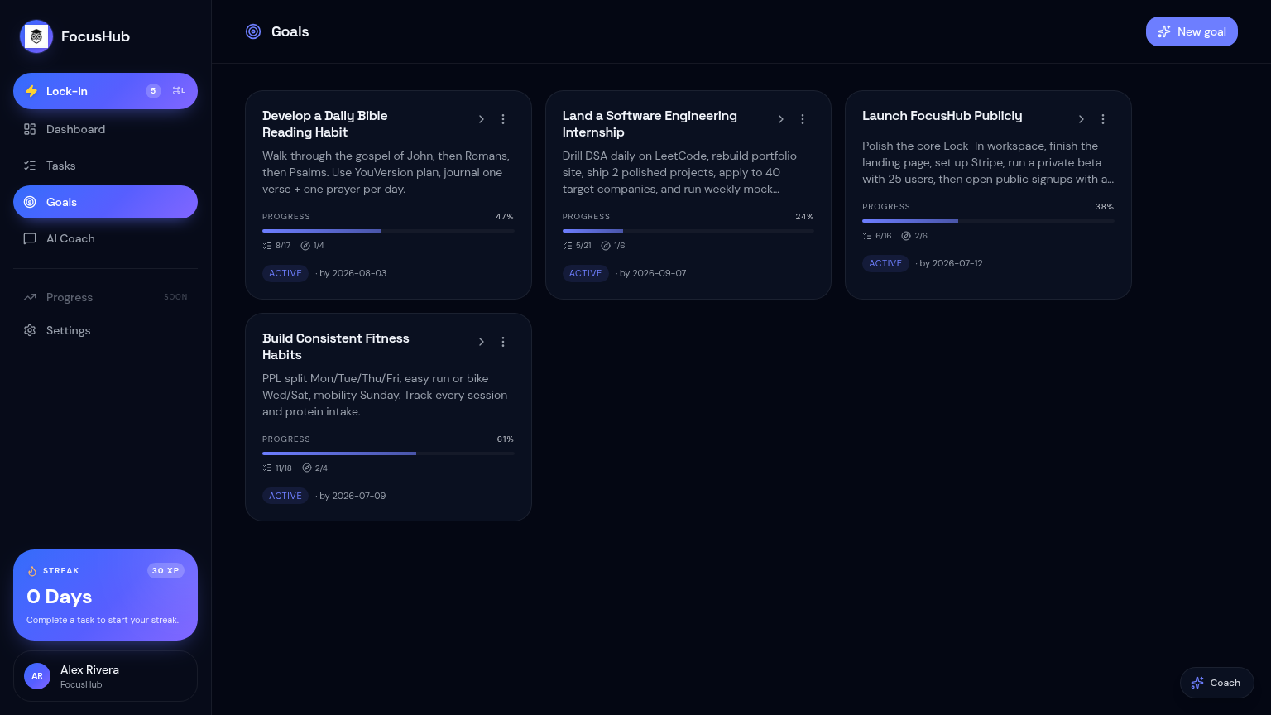Open AI Coach page

(x=105, y=238)
